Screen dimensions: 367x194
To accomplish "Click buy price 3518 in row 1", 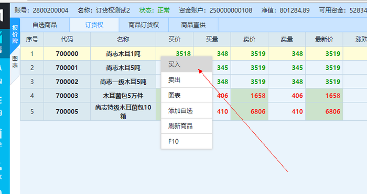I will [183, 54].
